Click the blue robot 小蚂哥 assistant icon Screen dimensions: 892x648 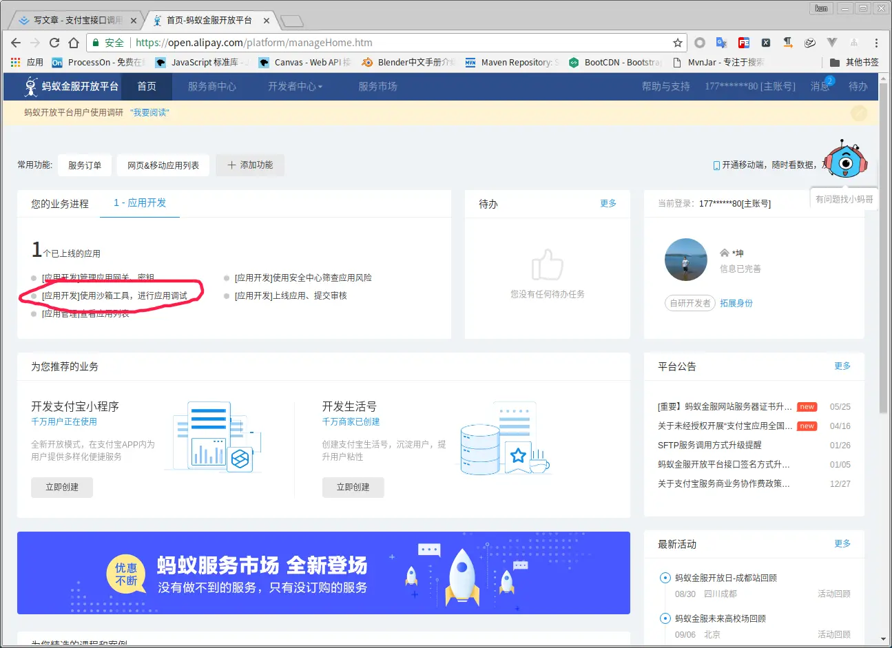[845, 160]
